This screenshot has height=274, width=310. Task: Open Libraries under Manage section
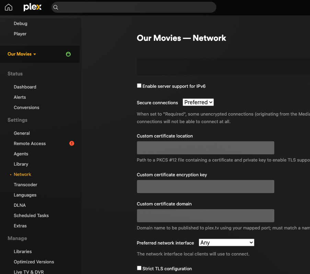[23, 251]
